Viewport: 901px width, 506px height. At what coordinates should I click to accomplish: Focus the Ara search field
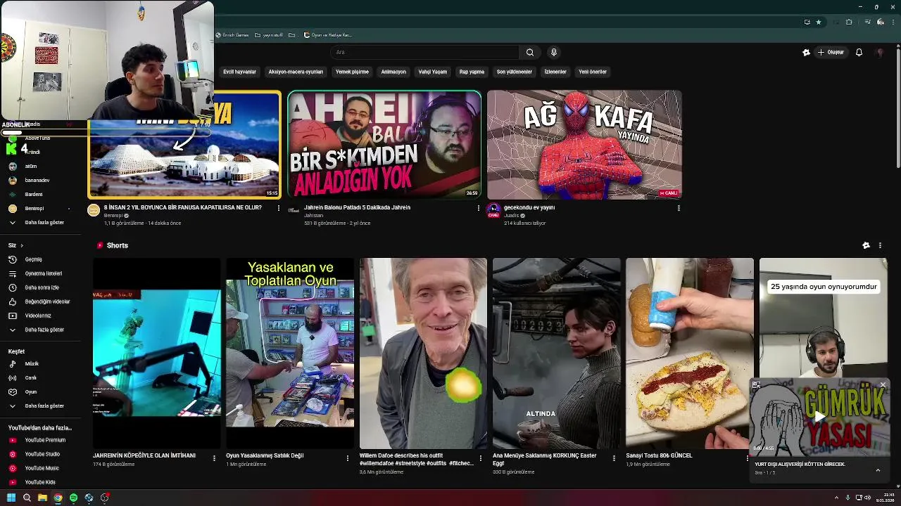click(426, 52)
